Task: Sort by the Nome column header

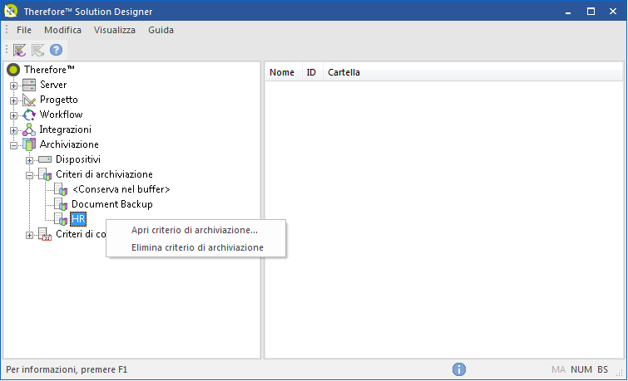Action: point(283,72)
